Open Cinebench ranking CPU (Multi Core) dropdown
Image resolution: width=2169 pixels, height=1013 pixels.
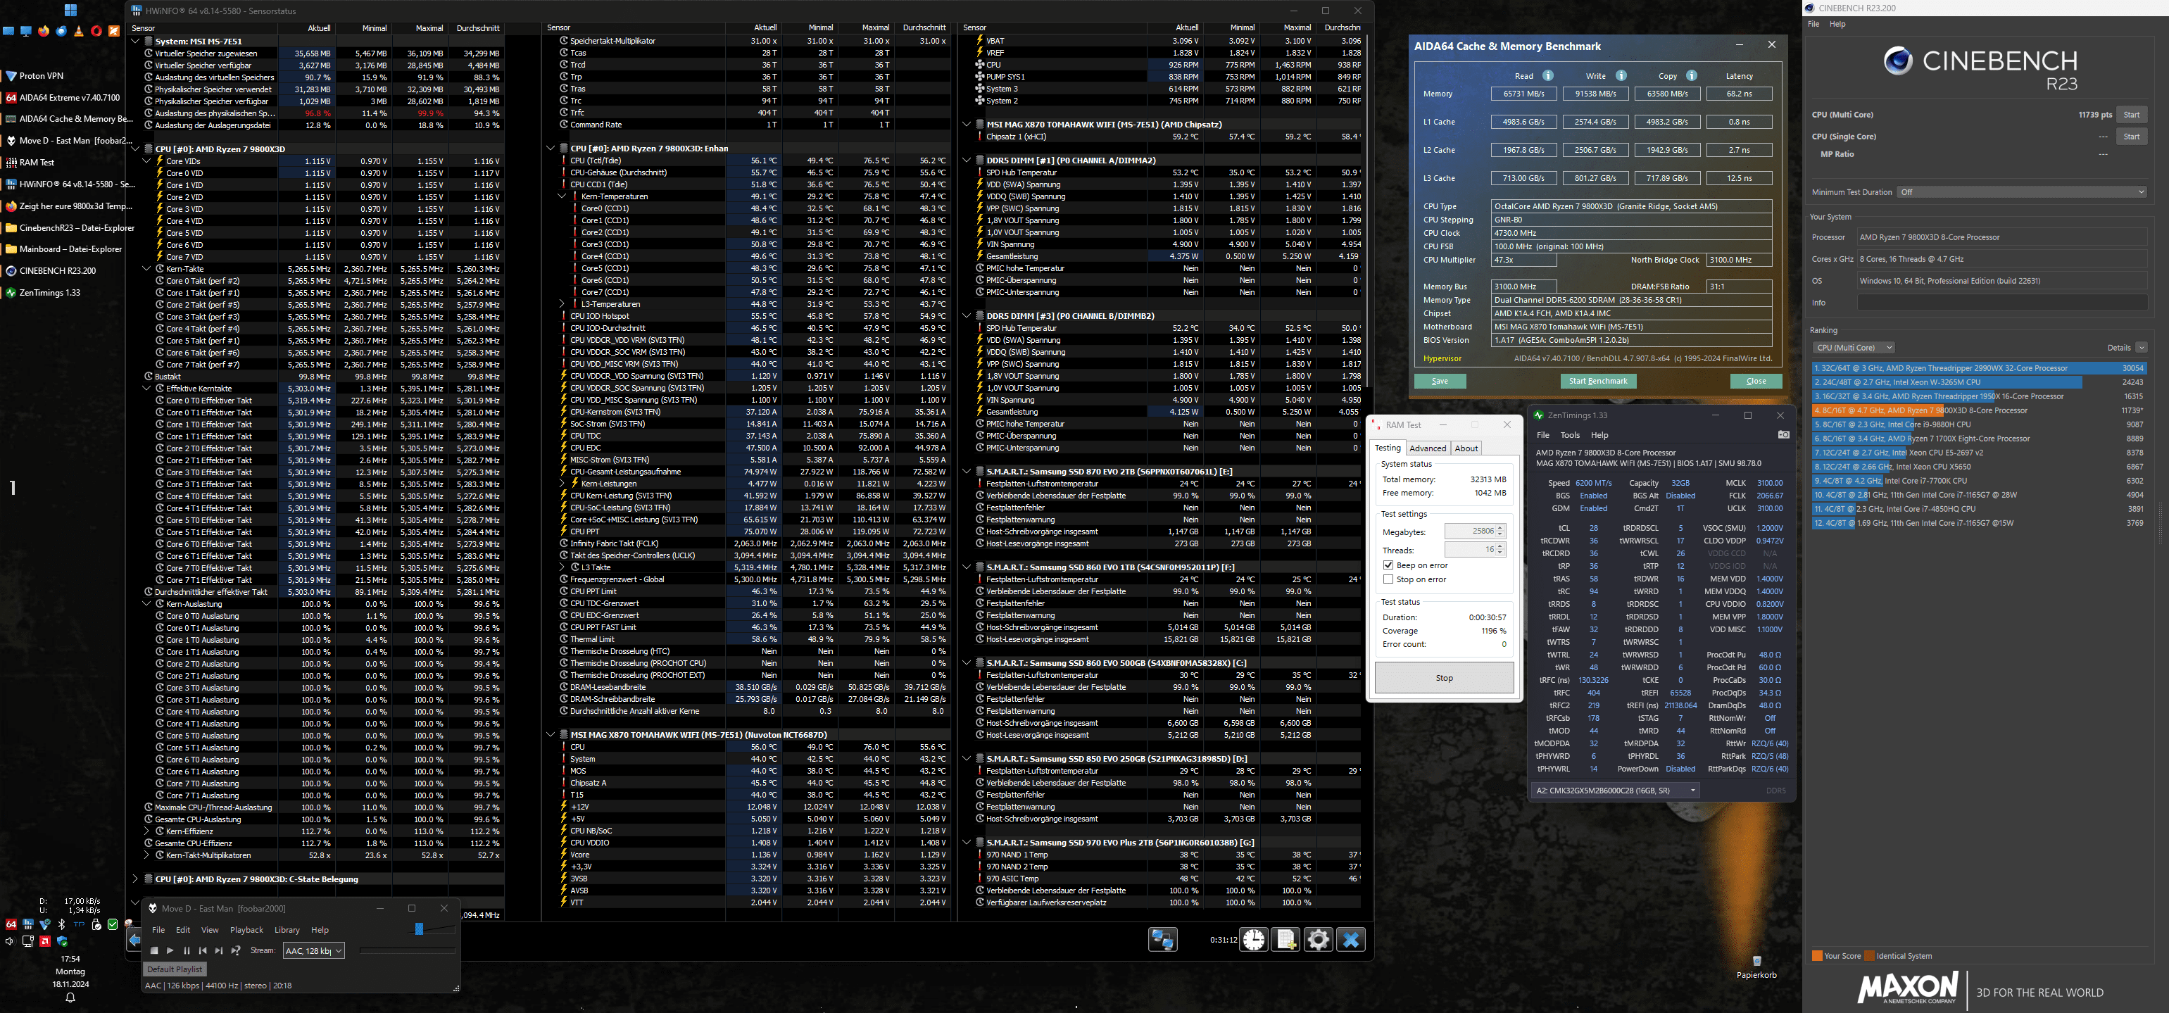(1853, 348)
